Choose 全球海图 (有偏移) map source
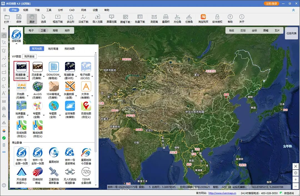This screenshot has width=300, height=196. (x=70, y=110)
